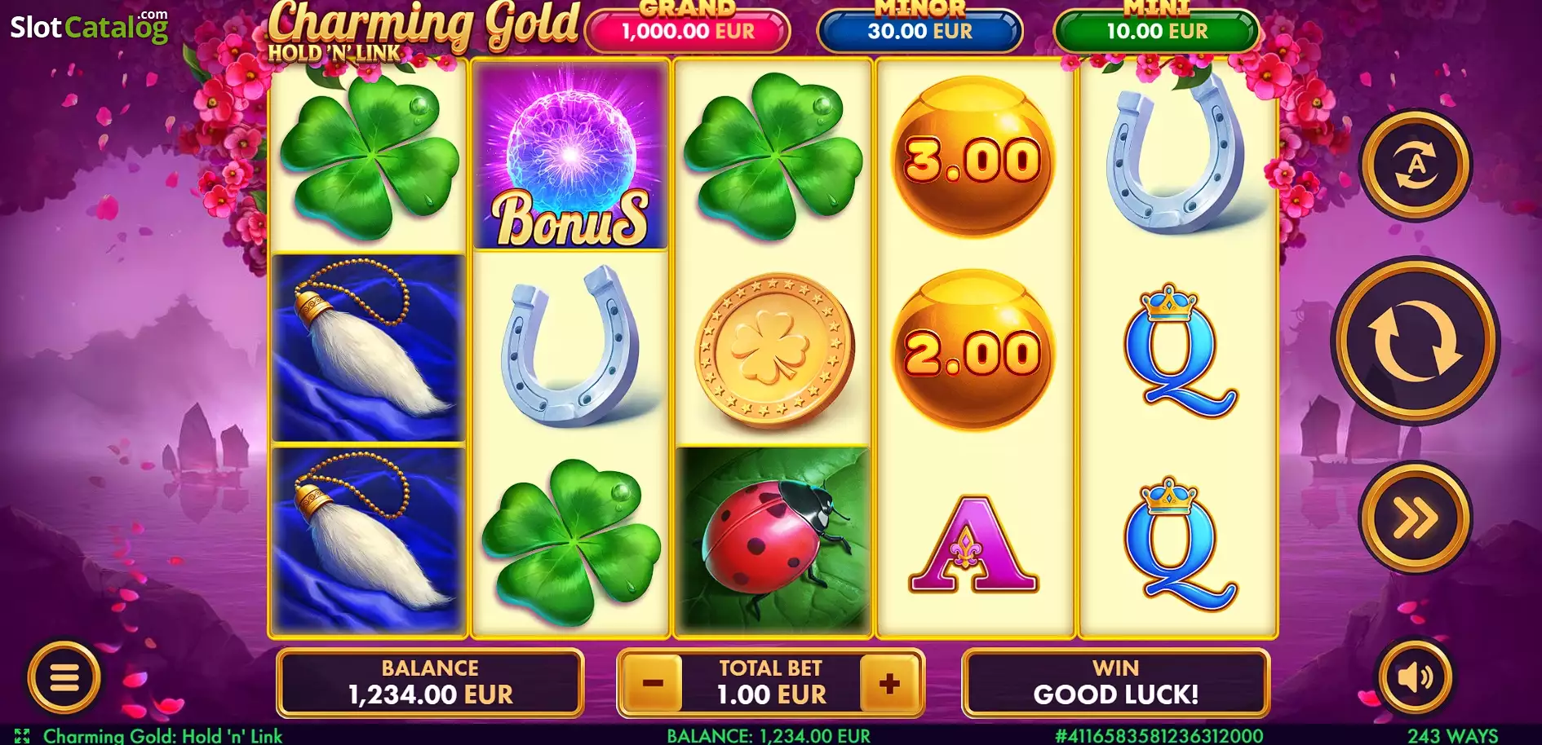The height and width of the screenshot is (745, 1542).
Task: Select the 3.00 golden ball symbol
Action: pos(973,156)
